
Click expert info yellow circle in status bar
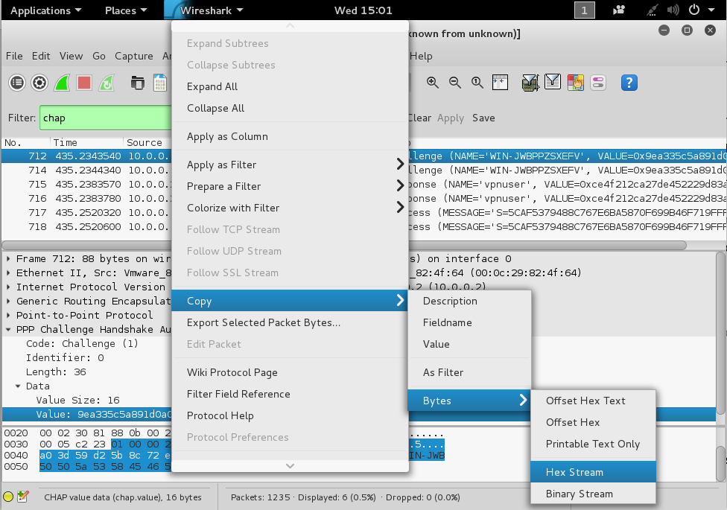click(8, 497)
